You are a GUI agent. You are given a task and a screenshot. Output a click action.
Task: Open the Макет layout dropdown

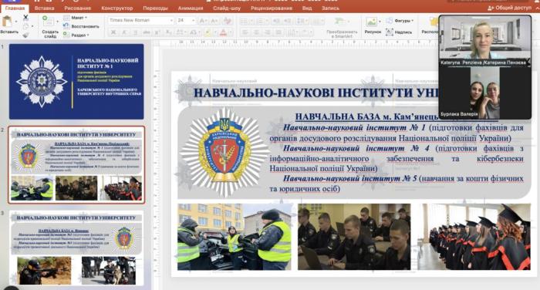click(x=76, y=18)
